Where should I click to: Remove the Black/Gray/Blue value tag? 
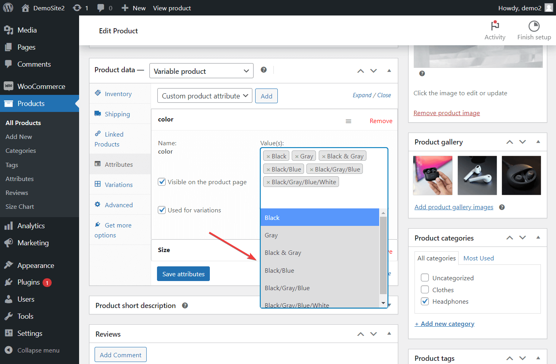point(312,170)
